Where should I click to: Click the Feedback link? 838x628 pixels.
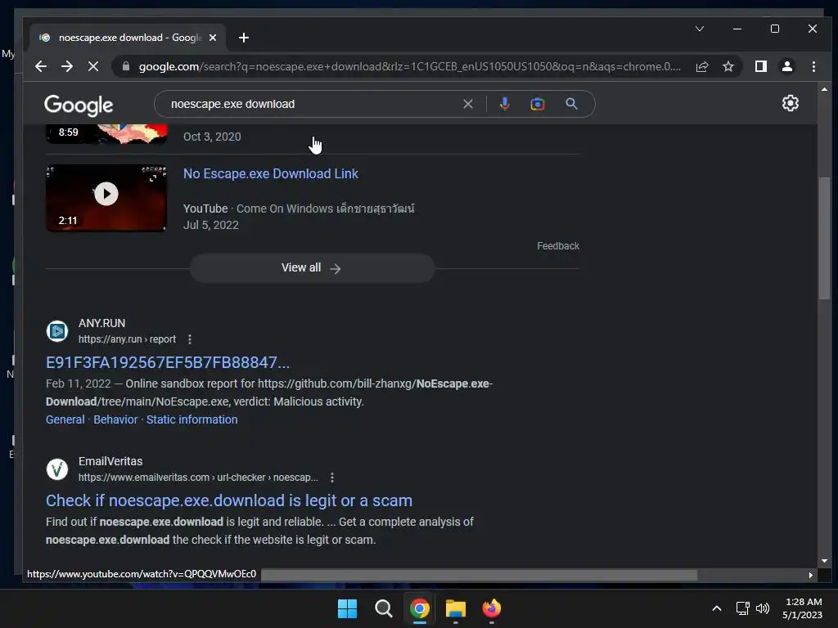558,245
